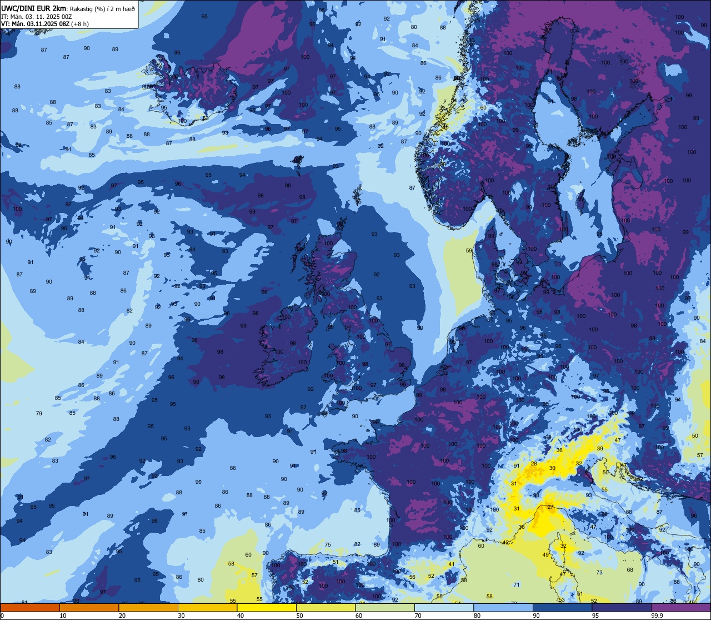Click the '99.9' legend scale label

pyautogui.click(x=658, y=616)
